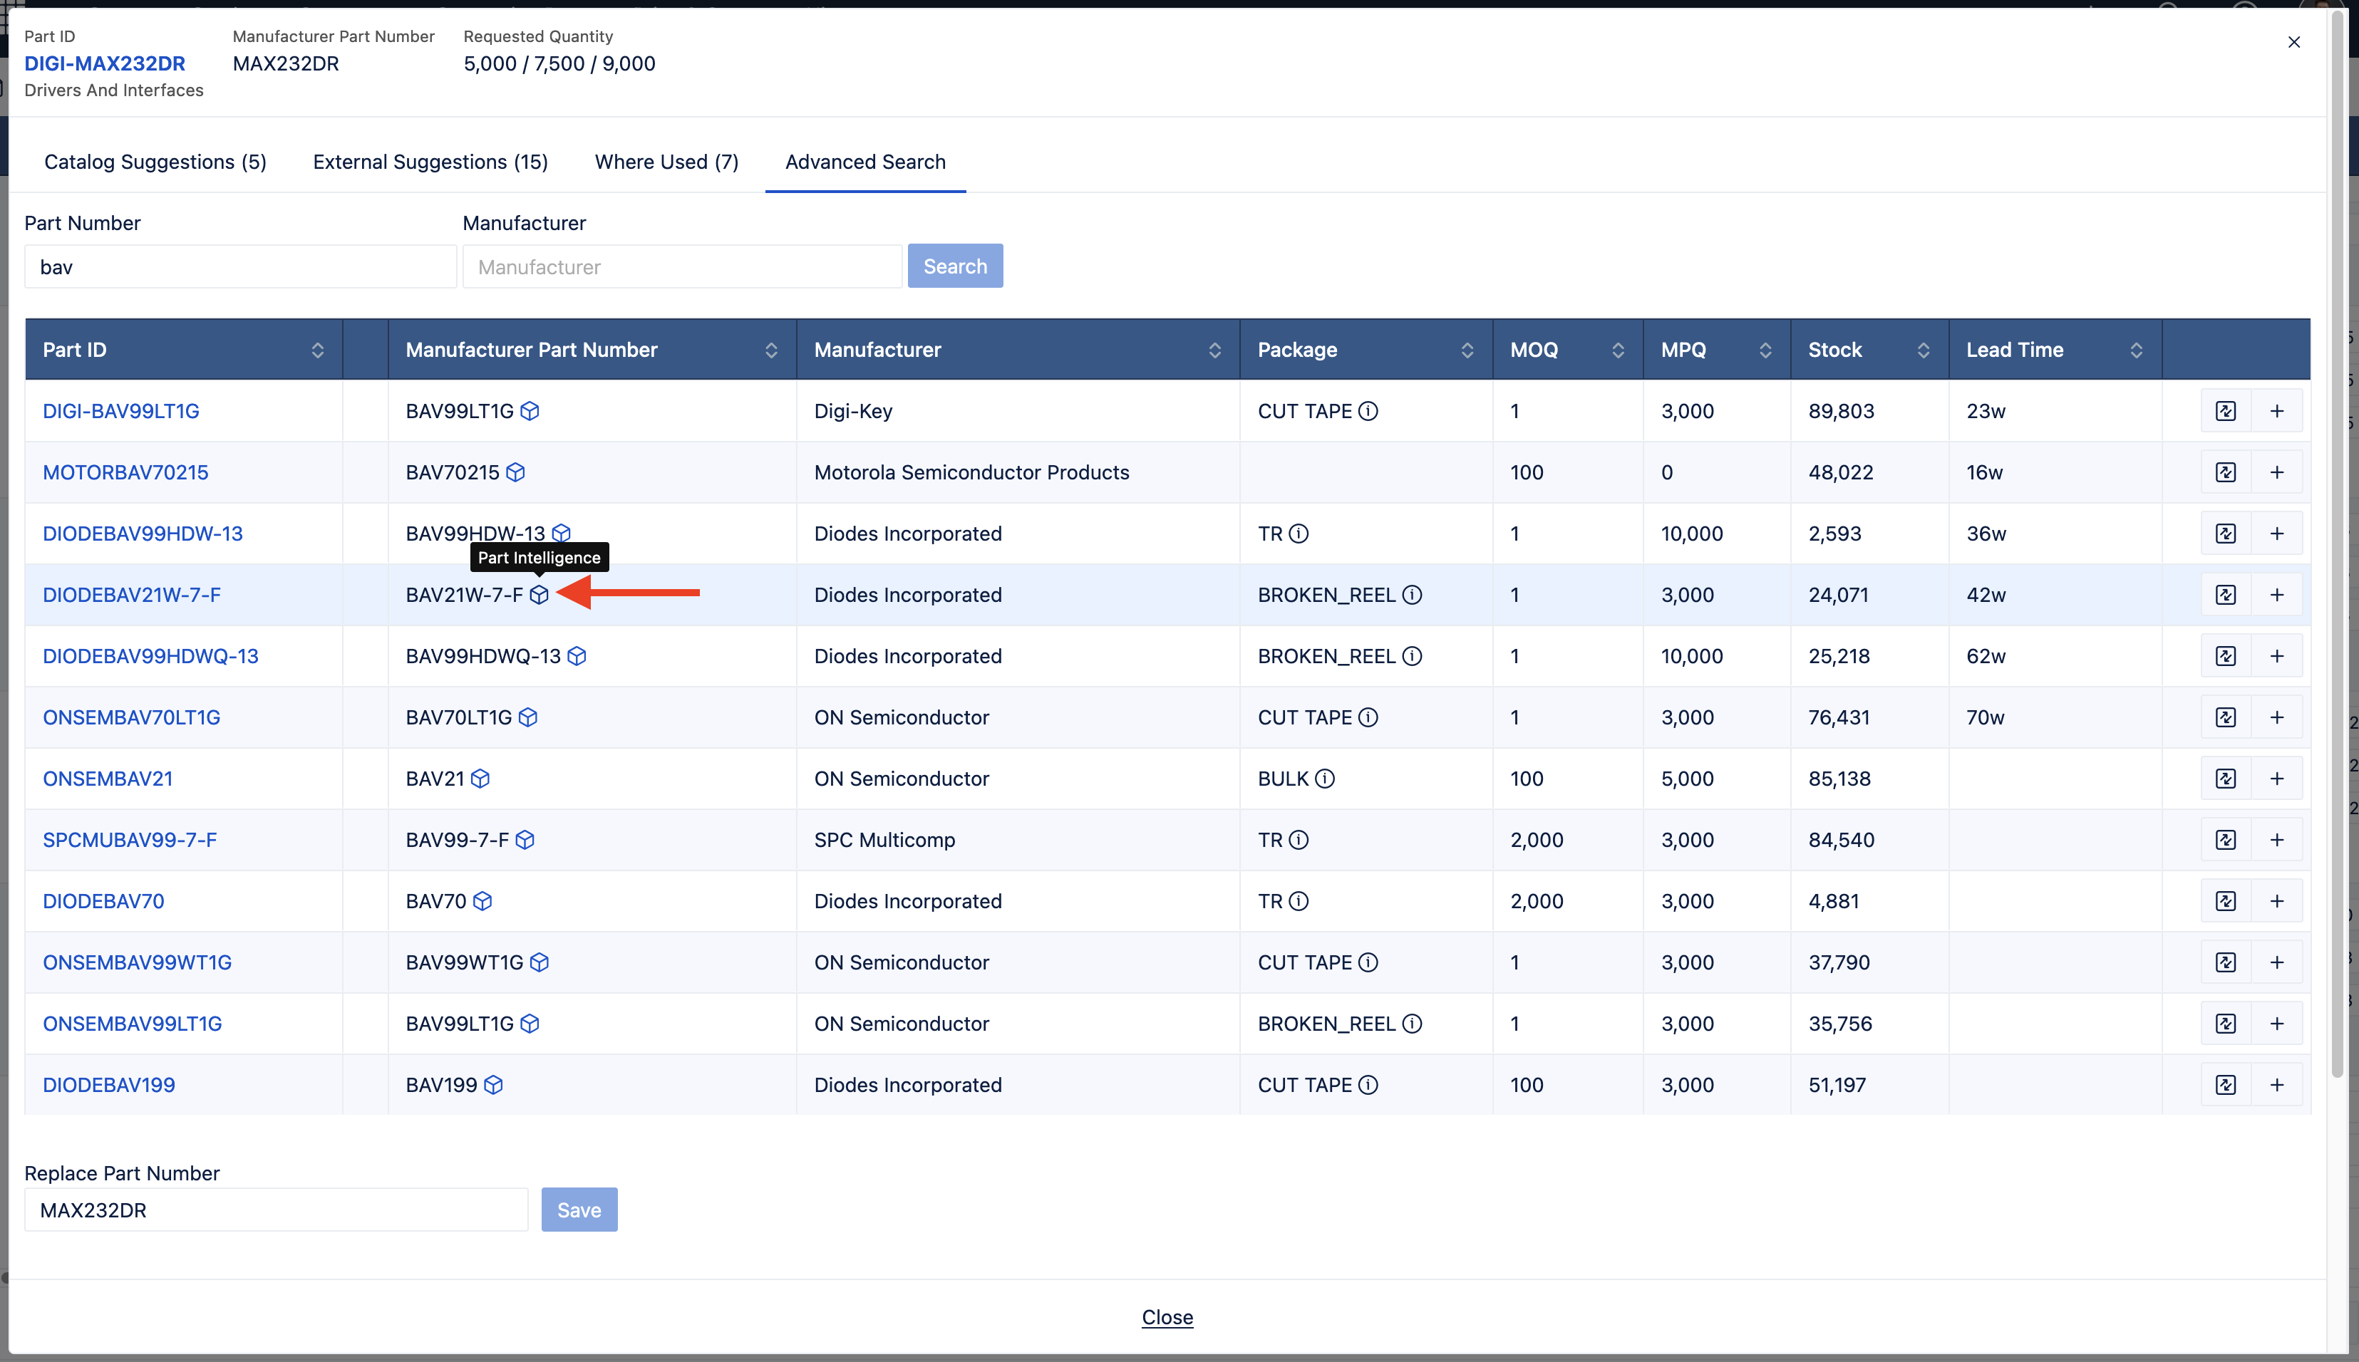Open Part Intelligence for BAV21W-7-F
The width and height of the screenshot is (2359, 1362).
pyautogui.click(x=539, y=595)
